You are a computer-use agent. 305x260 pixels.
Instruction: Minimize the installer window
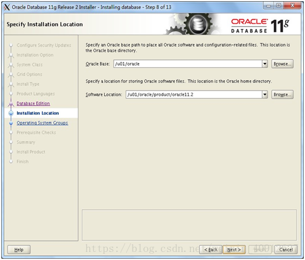pos(269,6)
